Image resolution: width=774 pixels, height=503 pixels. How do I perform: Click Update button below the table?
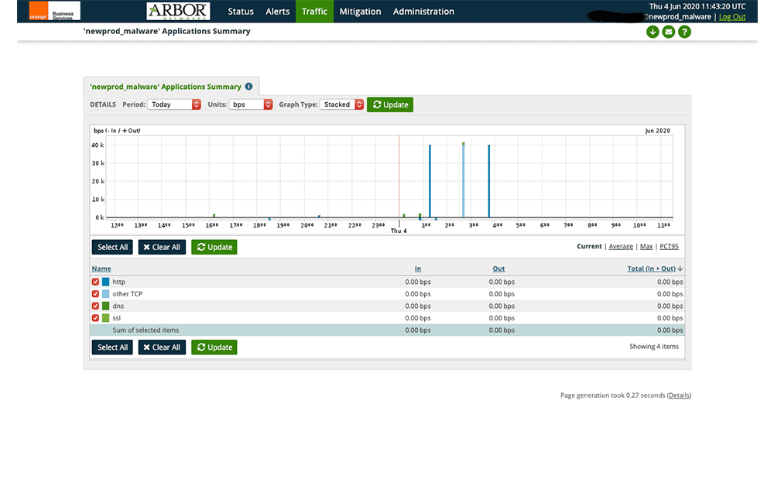(214, 347)
